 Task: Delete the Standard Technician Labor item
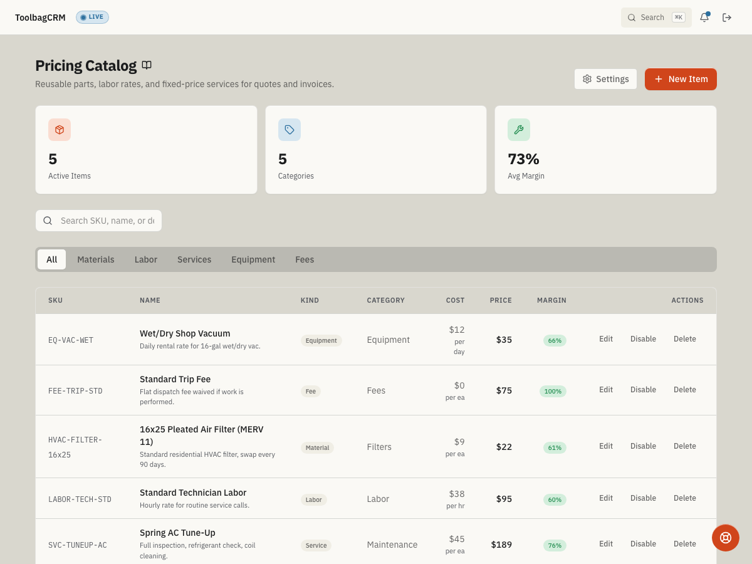685,498
